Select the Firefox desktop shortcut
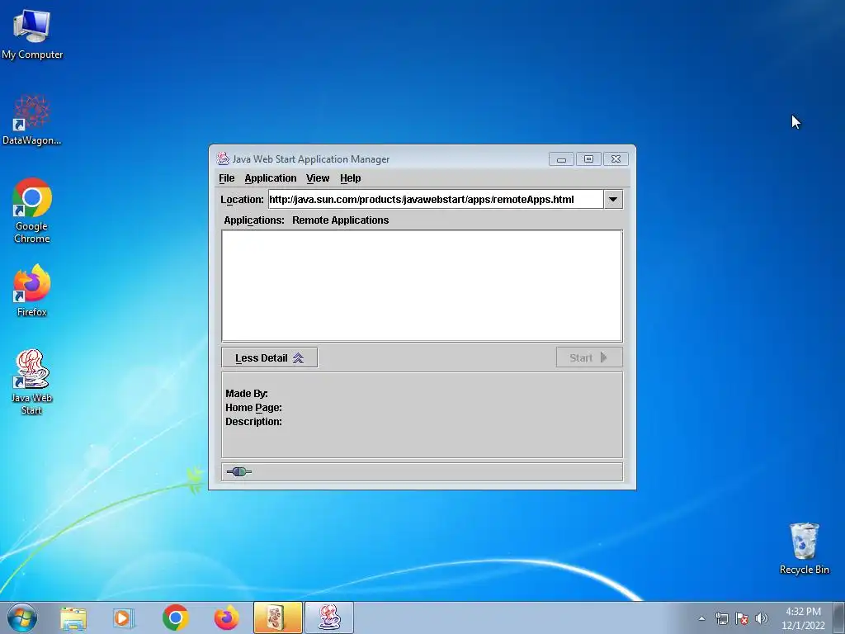Screen dimensions: 845x634 [32, 290]
